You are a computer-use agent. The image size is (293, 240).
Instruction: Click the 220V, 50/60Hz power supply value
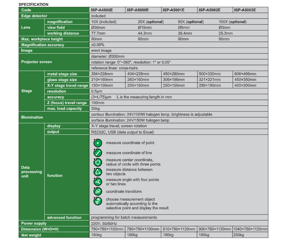pyautogui.click(x=104, y=223)
